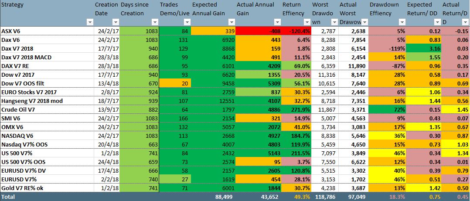
Task: Select the NASDAQ V6 strategy cell
Action: (x=47, y=136)
